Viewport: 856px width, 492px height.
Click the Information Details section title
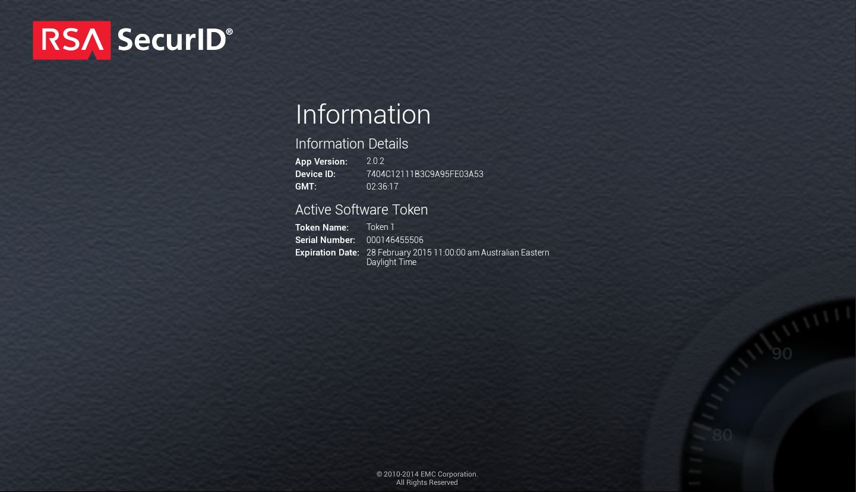352,144
